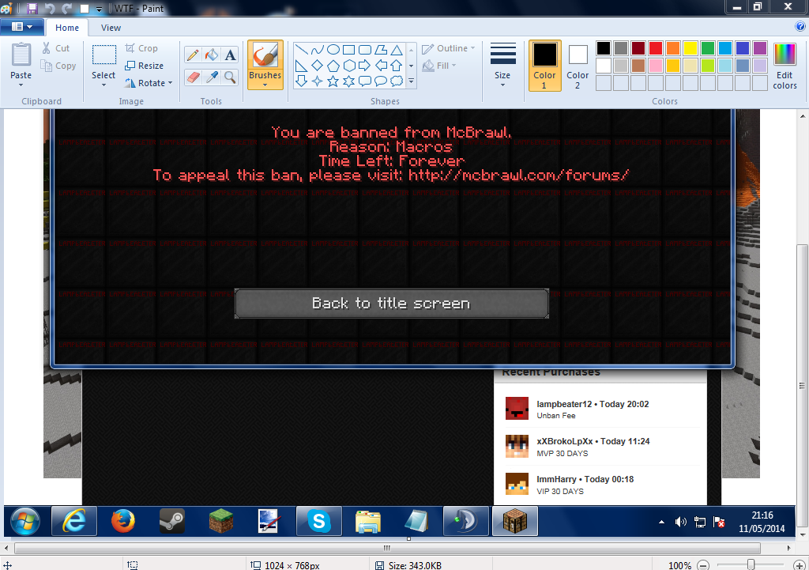Click the Steam taskbar icon in canvas image
The width and height of the screenshot is (809, 570).
click(171, 521)
